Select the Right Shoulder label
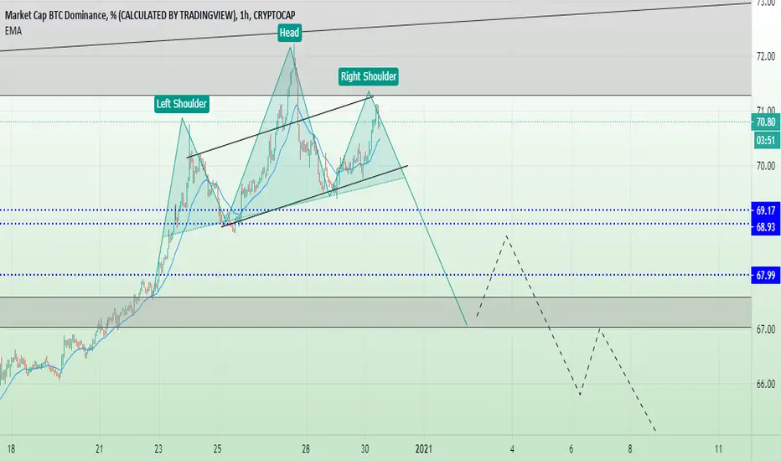Viewport: 781px width, 461px height. pos(369,76)
